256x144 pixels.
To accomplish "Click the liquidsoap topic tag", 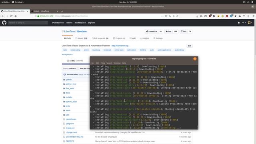I will (96, 50).
